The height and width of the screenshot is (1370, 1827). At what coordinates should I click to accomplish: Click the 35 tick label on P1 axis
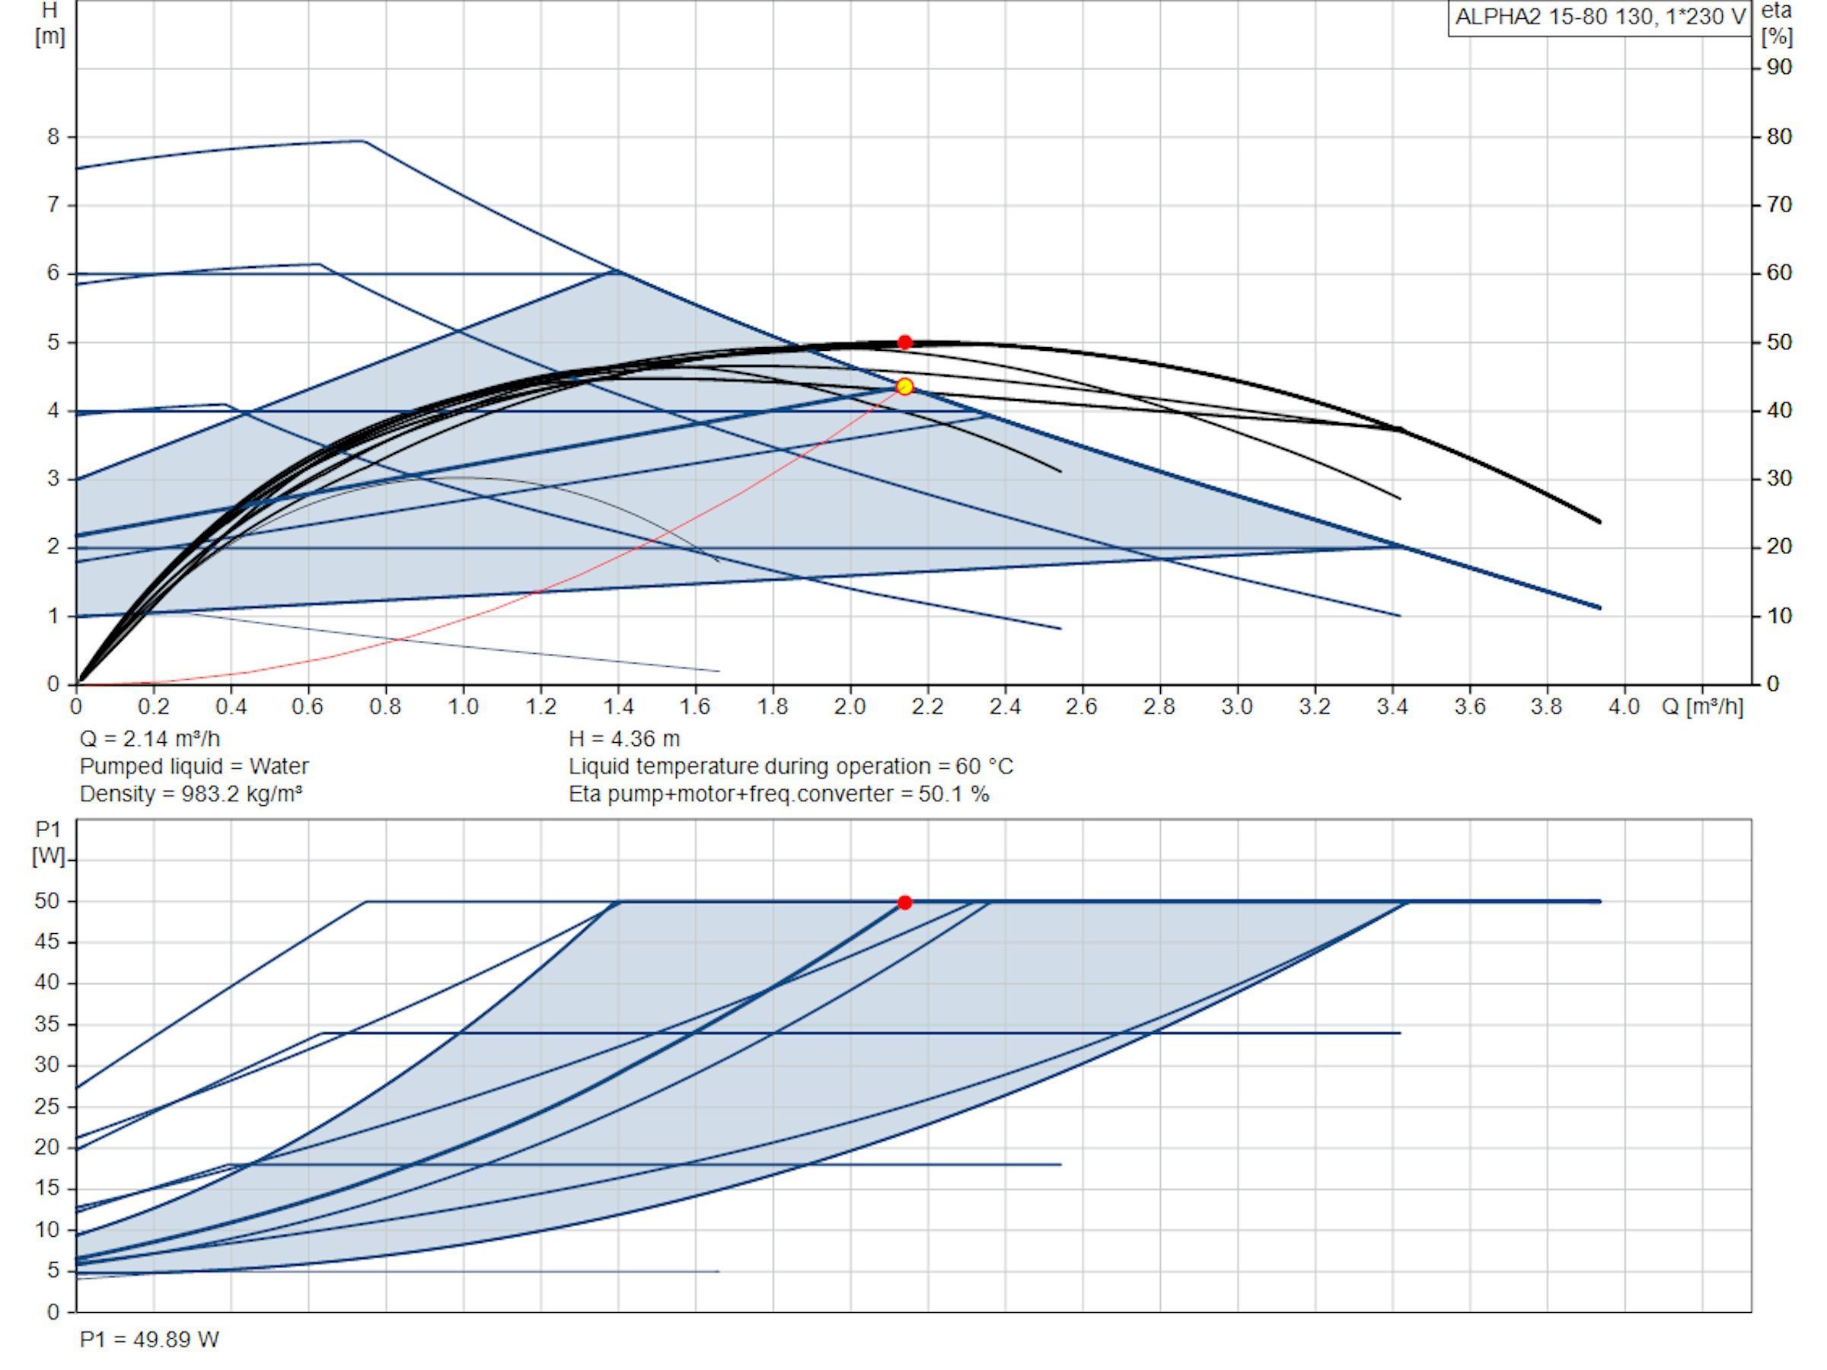point(47,1024)
